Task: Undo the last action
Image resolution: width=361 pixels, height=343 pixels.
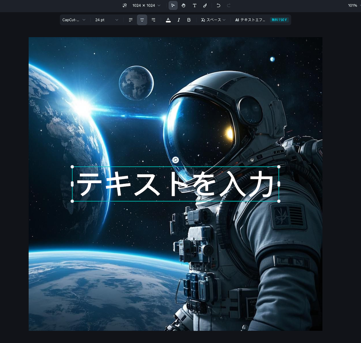Action: tap(218, 5)
